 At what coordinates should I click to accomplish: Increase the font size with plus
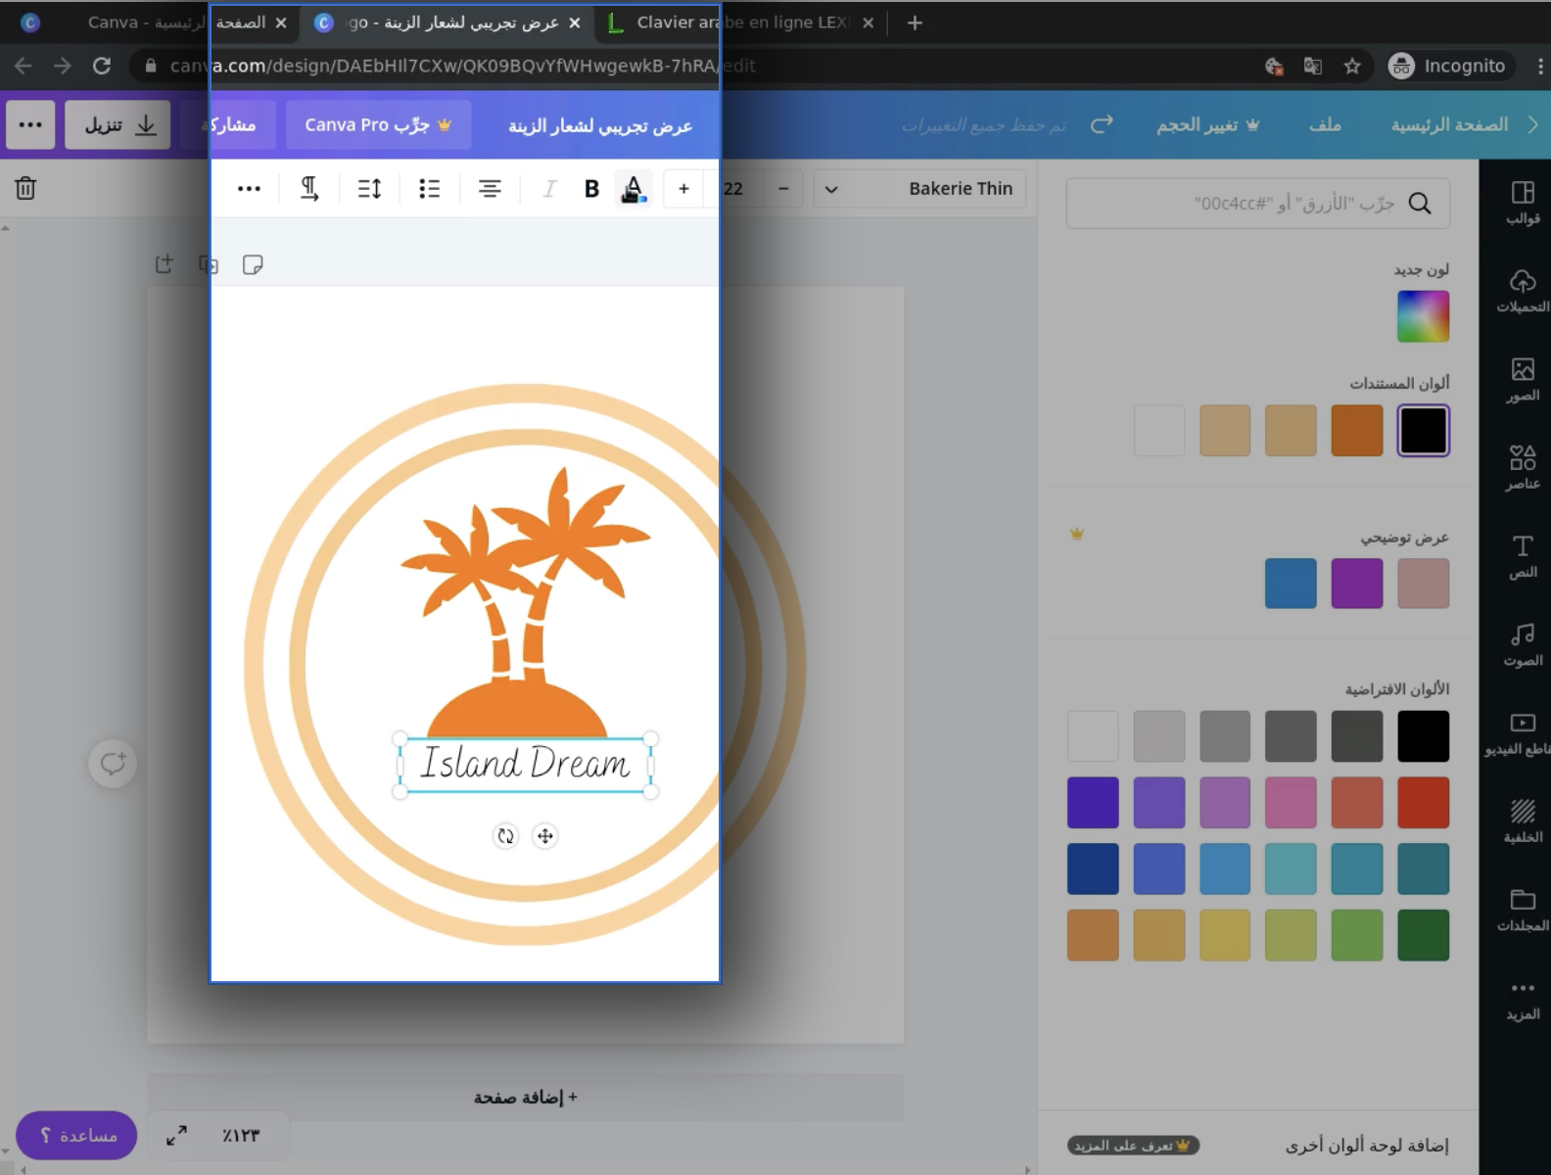tap(683, 189)
